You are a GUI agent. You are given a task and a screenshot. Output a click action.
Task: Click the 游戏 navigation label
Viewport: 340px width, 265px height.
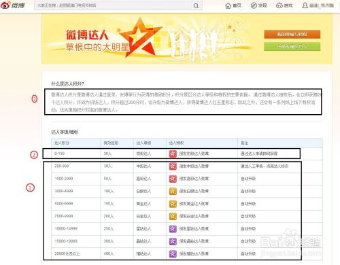point(288,5)
